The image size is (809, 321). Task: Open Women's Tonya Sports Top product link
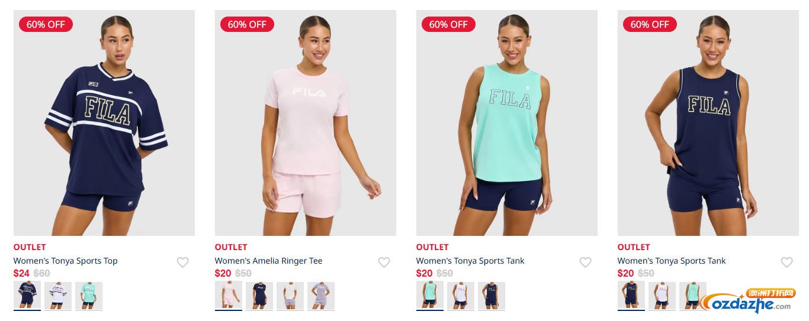pyautogui.click(x=66, y=261)
